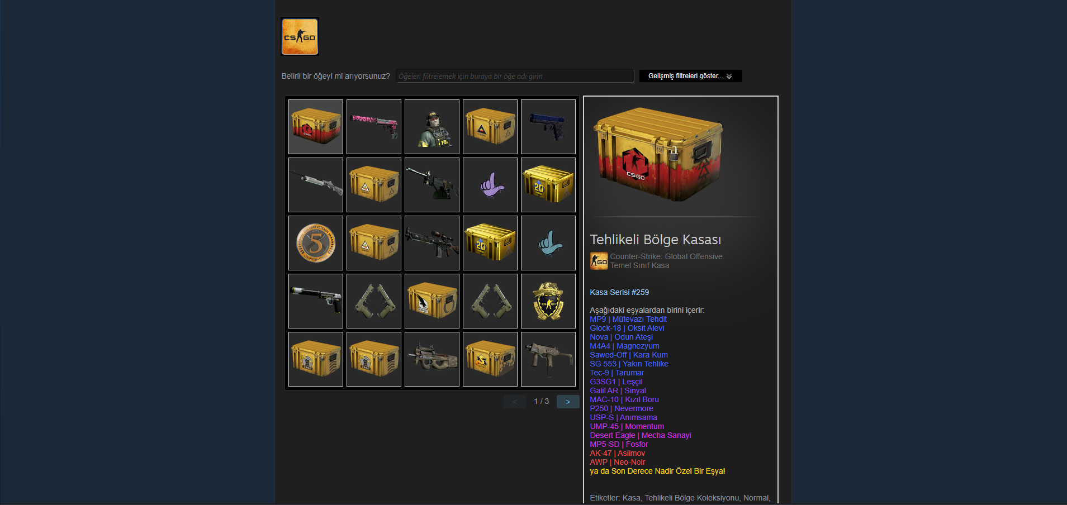Select the purple hand pointer sticker item

point(490,185)
